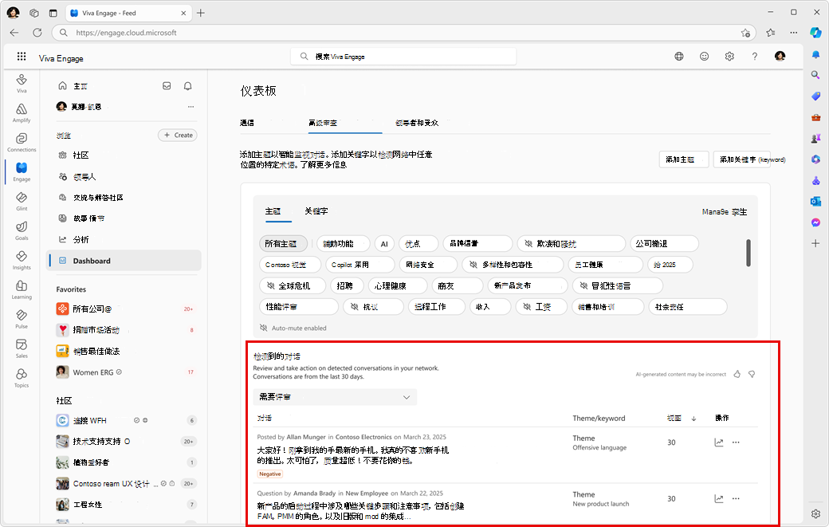Open the feedback smiley icon
This screenshot has width=829, height=527.
tap(704, 57)
